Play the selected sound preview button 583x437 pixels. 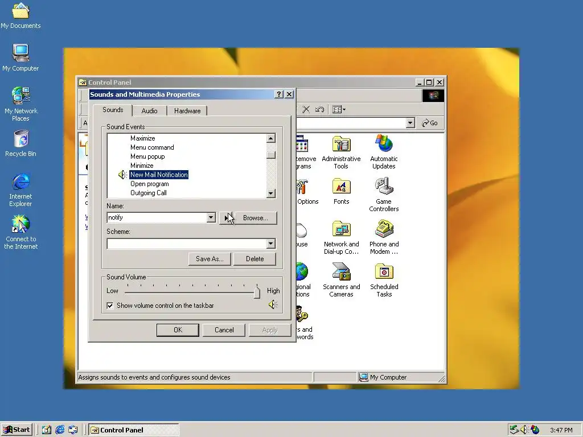(x=226, y=218)
